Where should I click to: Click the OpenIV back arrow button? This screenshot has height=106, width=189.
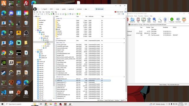click(x=35, y=9)
